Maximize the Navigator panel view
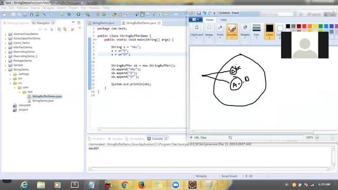This screenshot has height=190, width=338. (79, 22)
